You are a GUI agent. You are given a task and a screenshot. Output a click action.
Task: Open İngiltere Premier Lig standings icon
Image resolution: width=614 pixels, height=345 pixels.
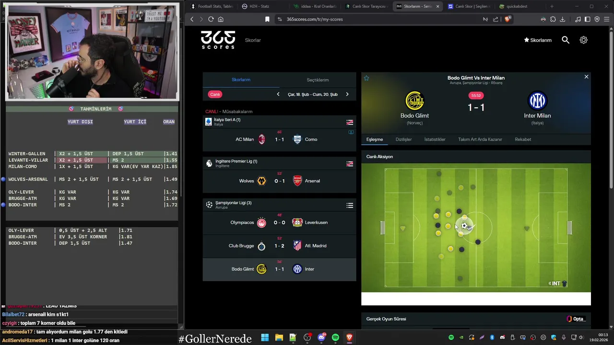point(350,164)
